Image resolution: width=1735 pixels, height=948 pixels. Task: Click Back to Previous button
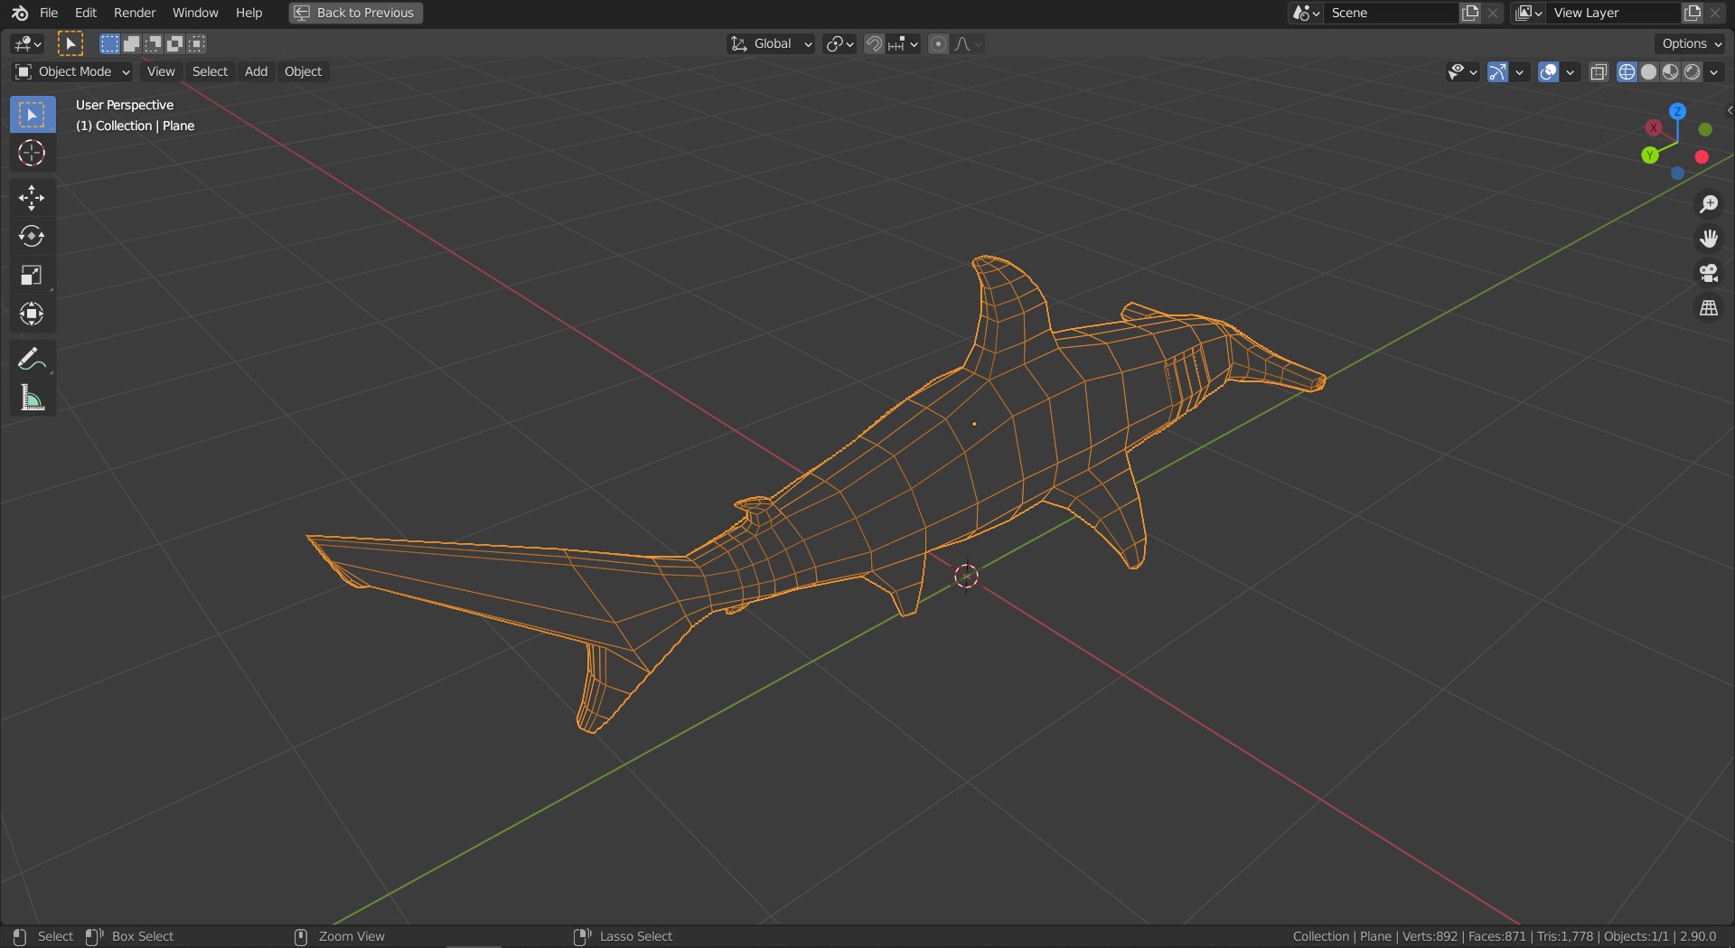coord(356,13)
